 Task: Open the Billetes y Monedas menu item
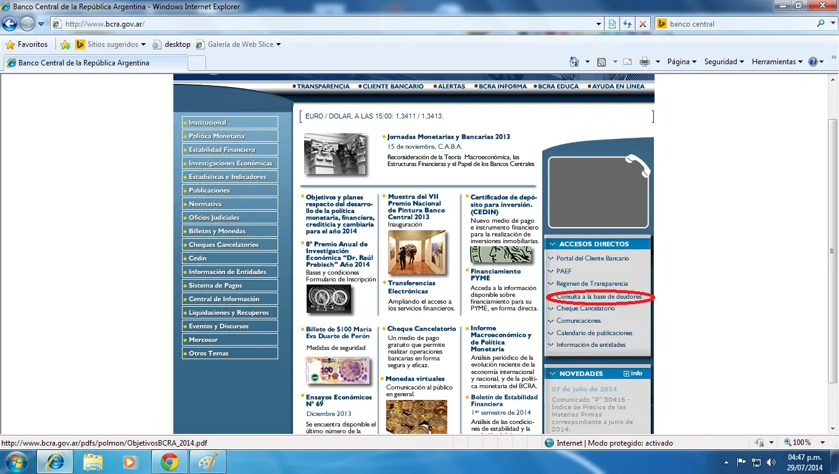217,231
